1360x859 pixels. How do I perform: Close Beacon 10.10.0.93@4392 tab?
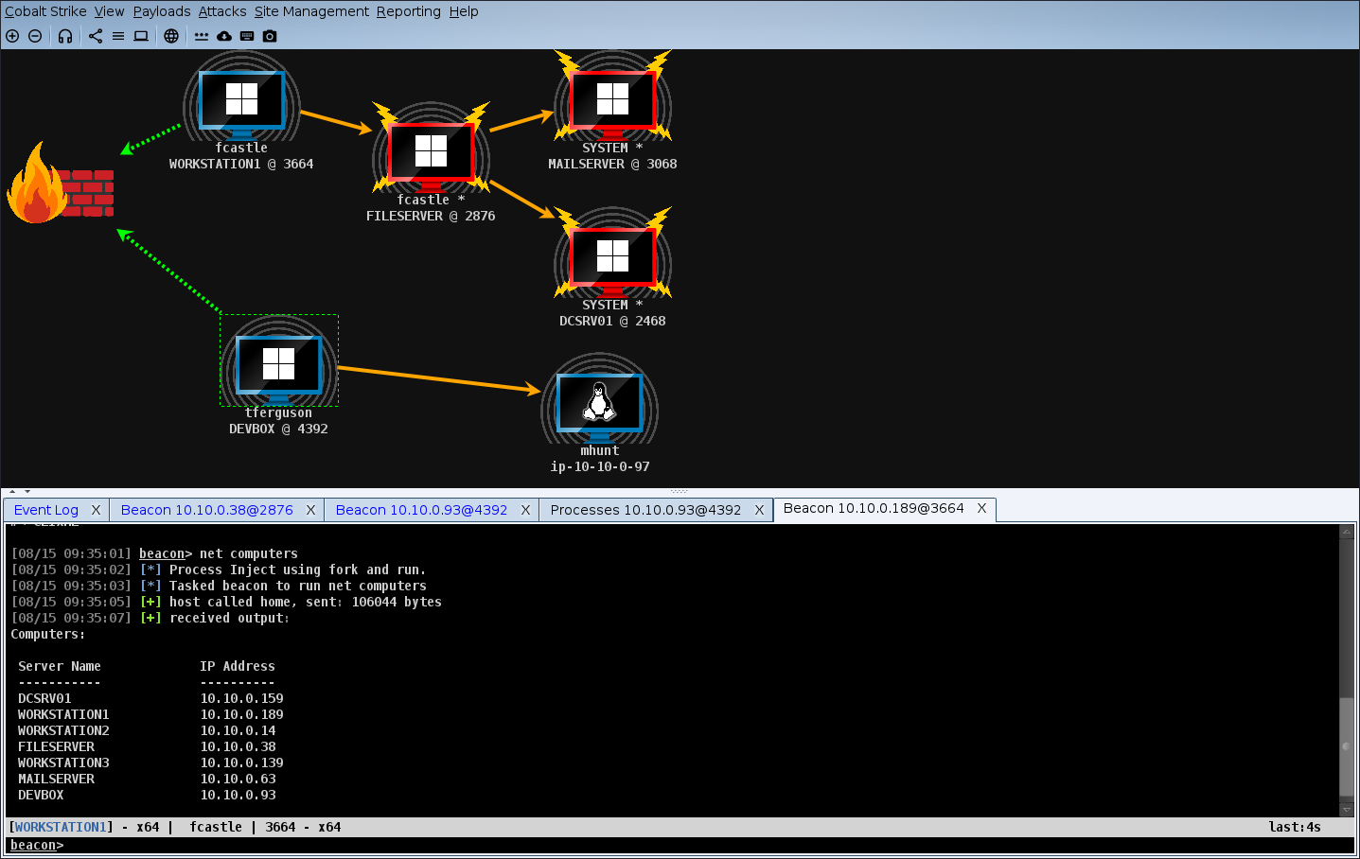[525, 510]
